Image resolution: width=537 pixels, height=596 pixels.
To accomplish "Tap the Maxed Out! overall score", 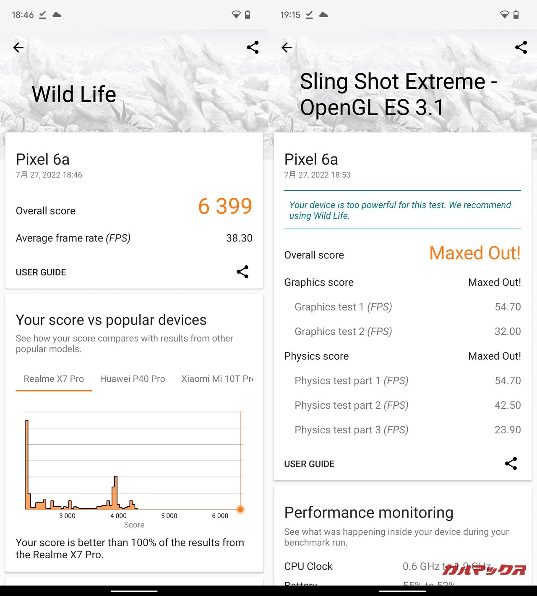I will tap(475, 253).
